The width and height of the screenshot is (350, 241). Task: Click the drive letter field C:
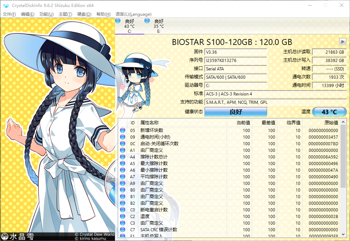pos(236,85)
